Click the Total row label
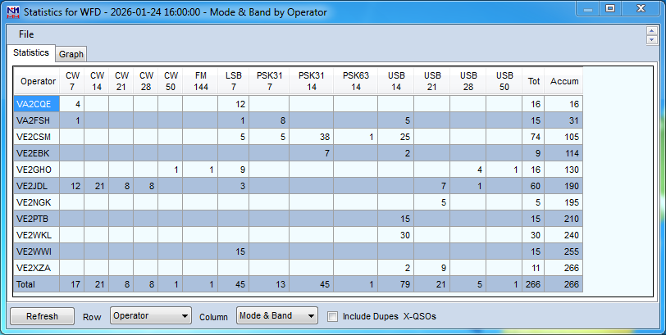Viewport: 666px width, 335px height. pyautogui.click(x=38, y=284)
